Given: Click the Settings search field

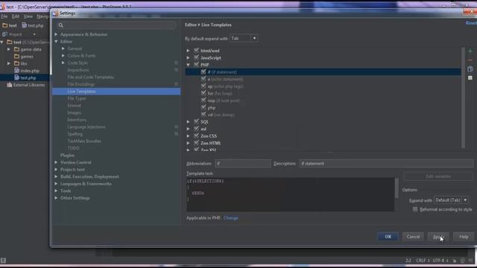Looking at the screenshot, I should pos(116,25).
